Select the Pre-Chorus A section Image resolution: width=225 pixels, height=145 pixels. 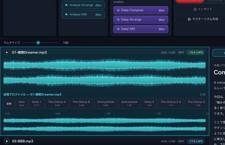[57, 103]
